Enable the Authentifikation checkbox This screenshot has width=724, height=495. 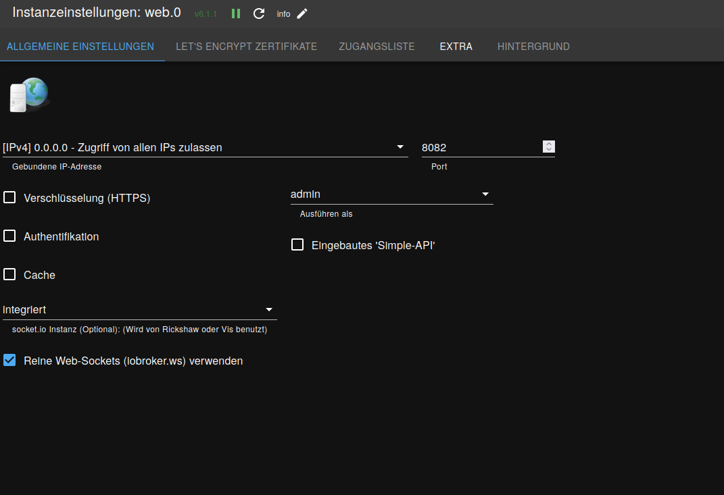click(9, 236)
